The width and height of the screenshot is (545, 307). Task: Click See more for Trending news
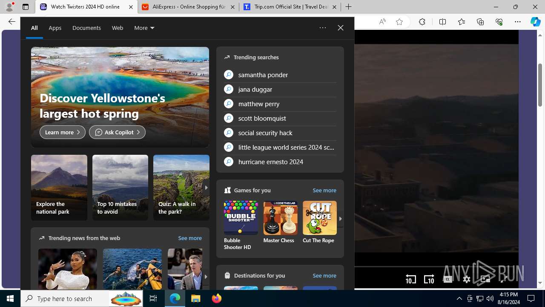(190, 238)
